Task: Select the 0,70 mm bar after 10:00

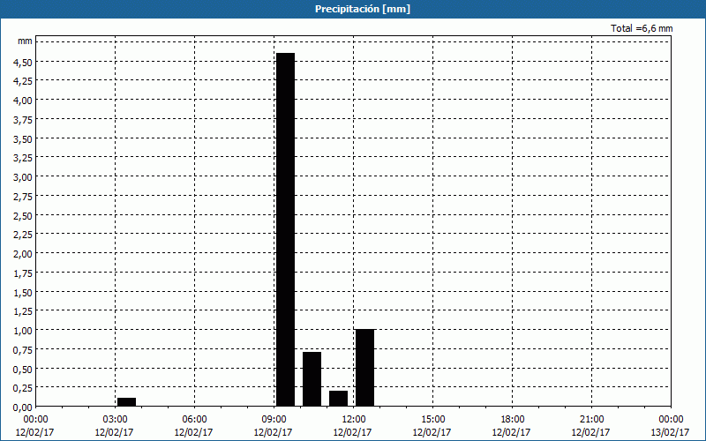Action: pos(312,379)
